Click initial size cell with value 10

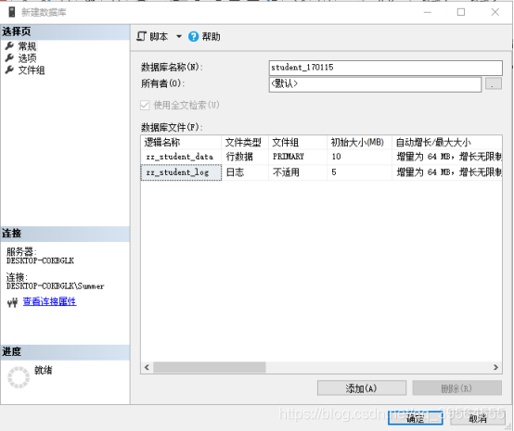click(x=359, y=157)
